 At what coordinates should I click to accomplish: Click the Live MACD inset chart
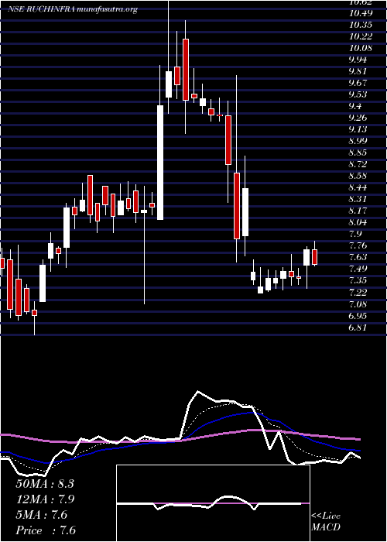point(213,503)
